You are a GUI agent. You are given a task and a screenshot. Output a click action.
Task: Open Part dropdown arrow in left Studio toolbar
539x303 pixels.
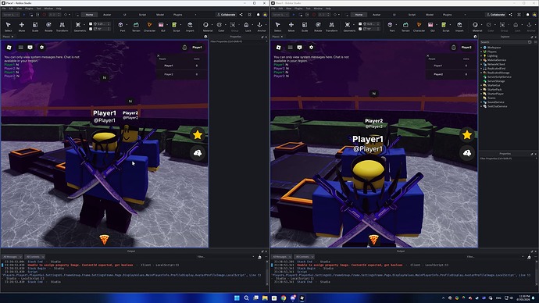tap(127, 25)
